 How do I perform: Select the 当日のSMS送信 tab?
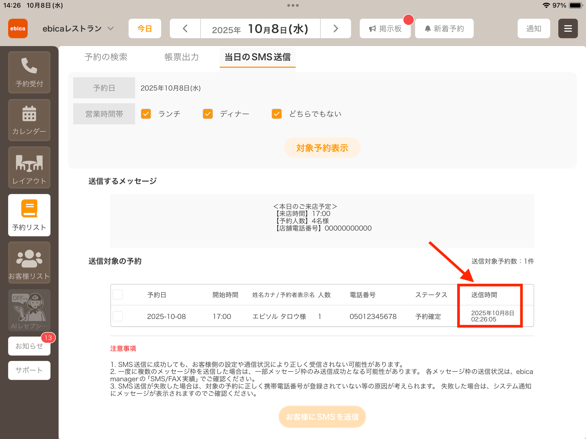(257, 57)
